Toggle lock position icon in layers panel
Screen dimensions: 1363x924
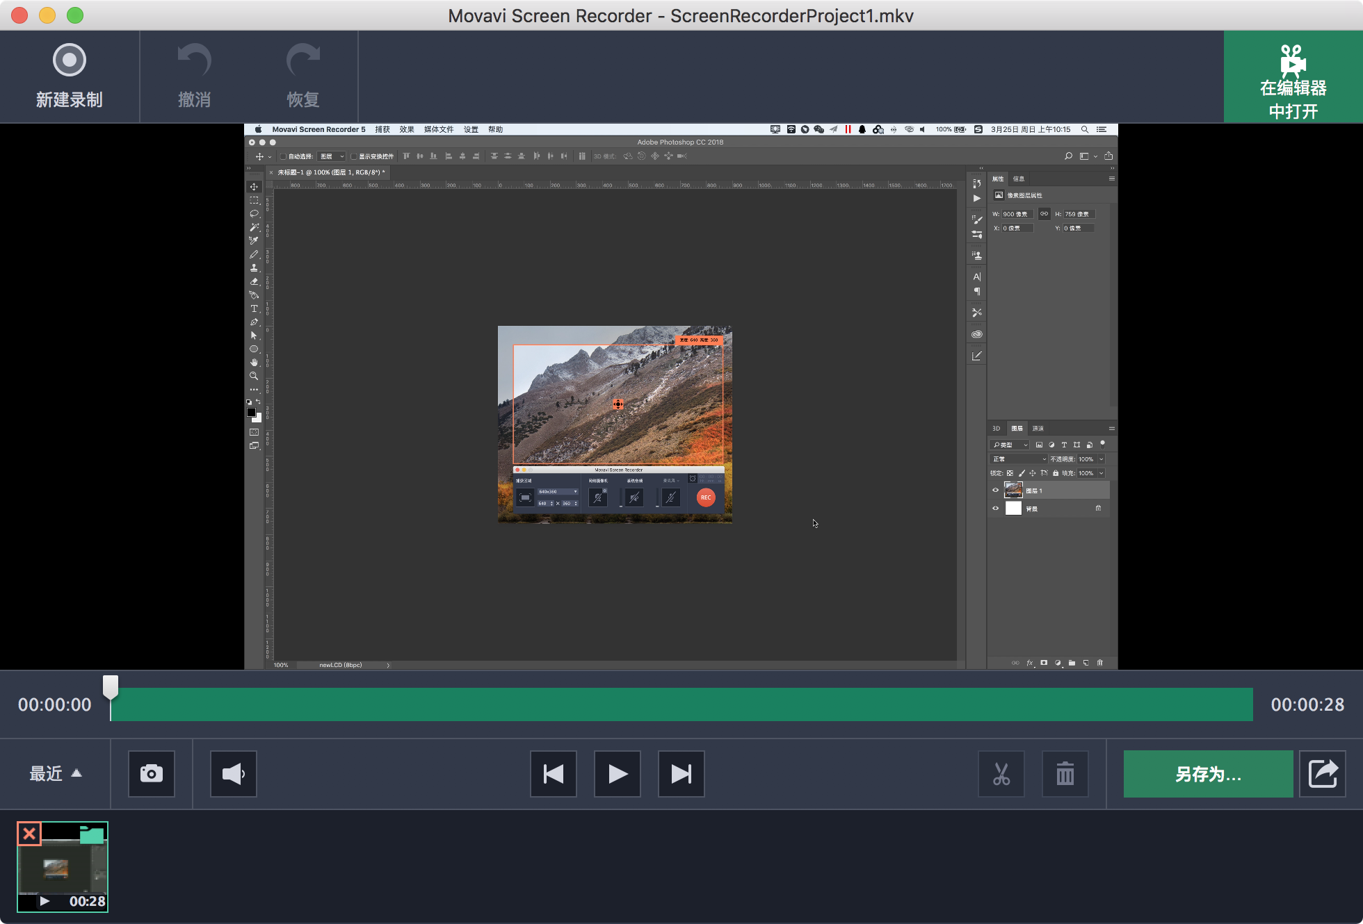pos(1033,473)
